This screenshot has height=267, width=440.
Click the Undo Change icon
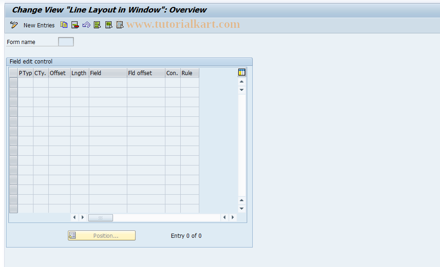(x=86, y=25)
